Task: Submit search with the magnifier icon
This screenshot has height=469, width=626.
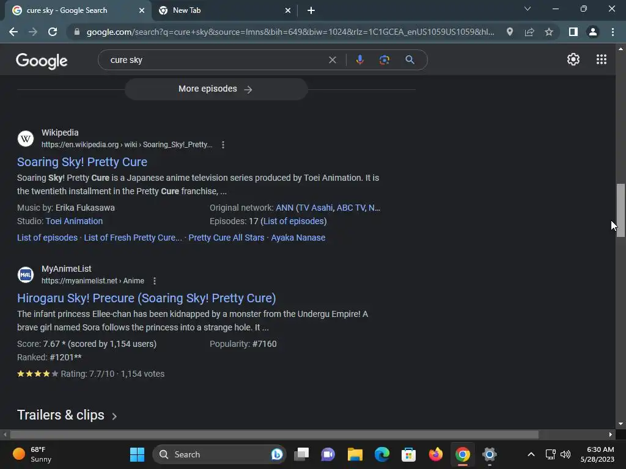Action: 410,60
